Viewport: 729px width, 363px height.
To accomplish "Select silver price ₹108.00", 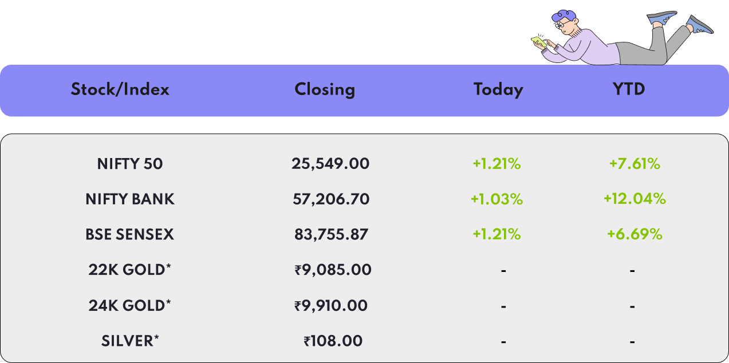I will pyautogui.click(x=333, y=341).
